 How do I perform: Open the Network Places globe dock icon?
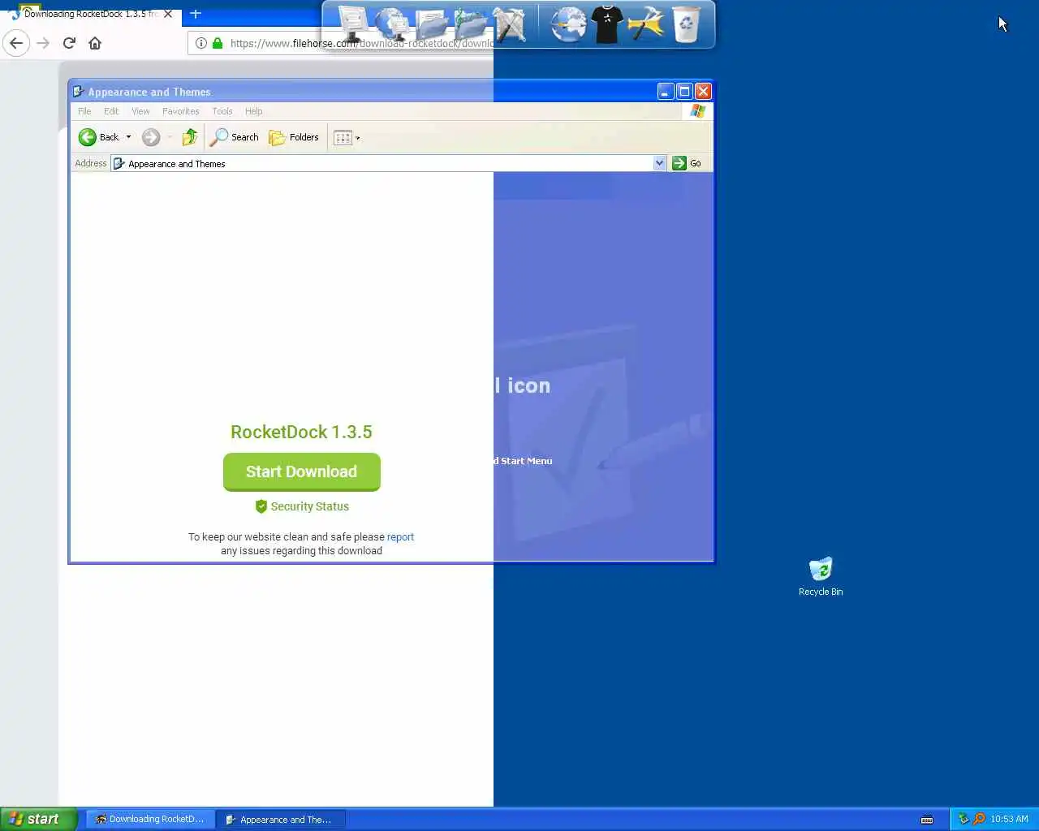click(393, 24)
